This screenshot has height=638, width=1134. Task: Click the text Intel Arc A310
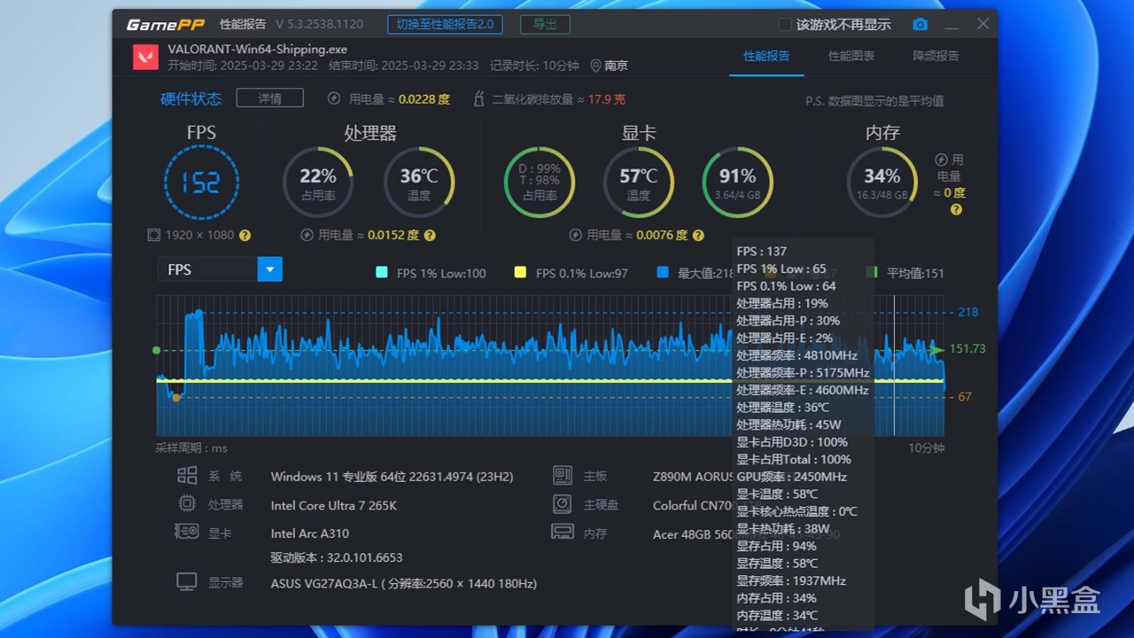point(310,533)
